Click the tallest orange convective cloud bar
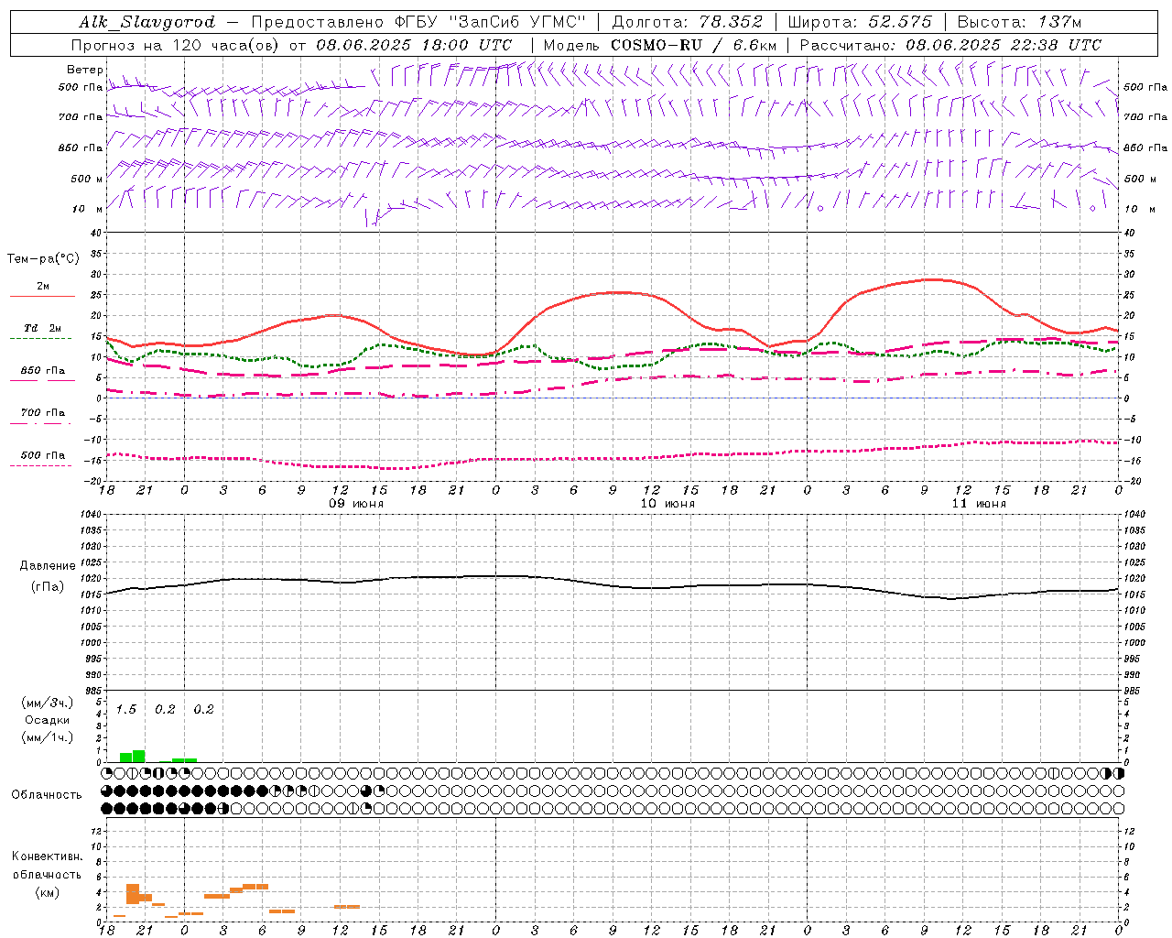1172x938 pixels. (x=133, y=894)
